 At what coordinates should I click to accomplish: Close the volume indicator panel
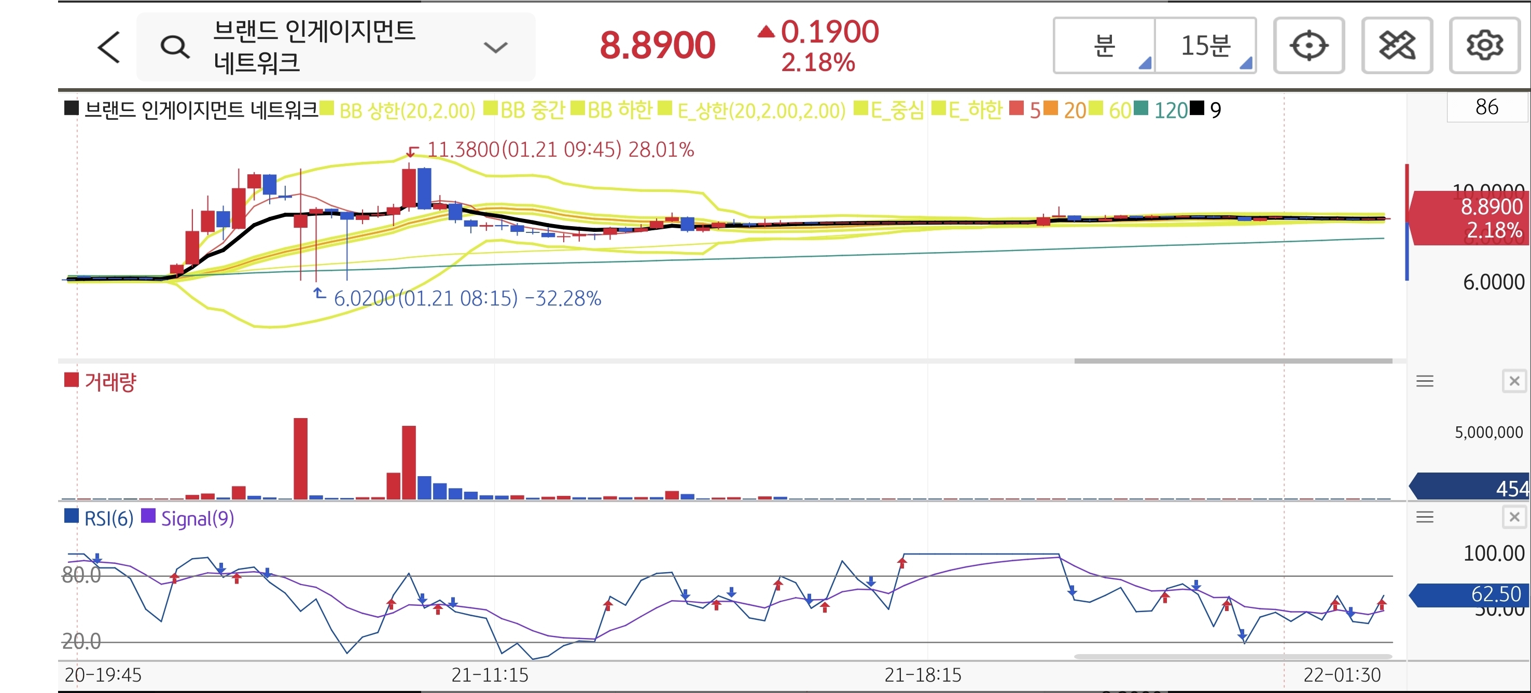1514,381
